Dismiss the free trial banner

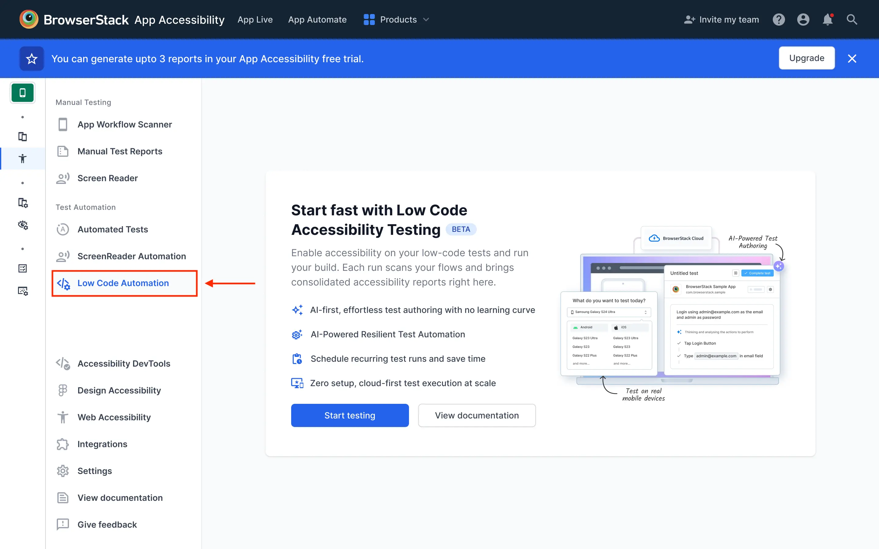tap(852, 59)
